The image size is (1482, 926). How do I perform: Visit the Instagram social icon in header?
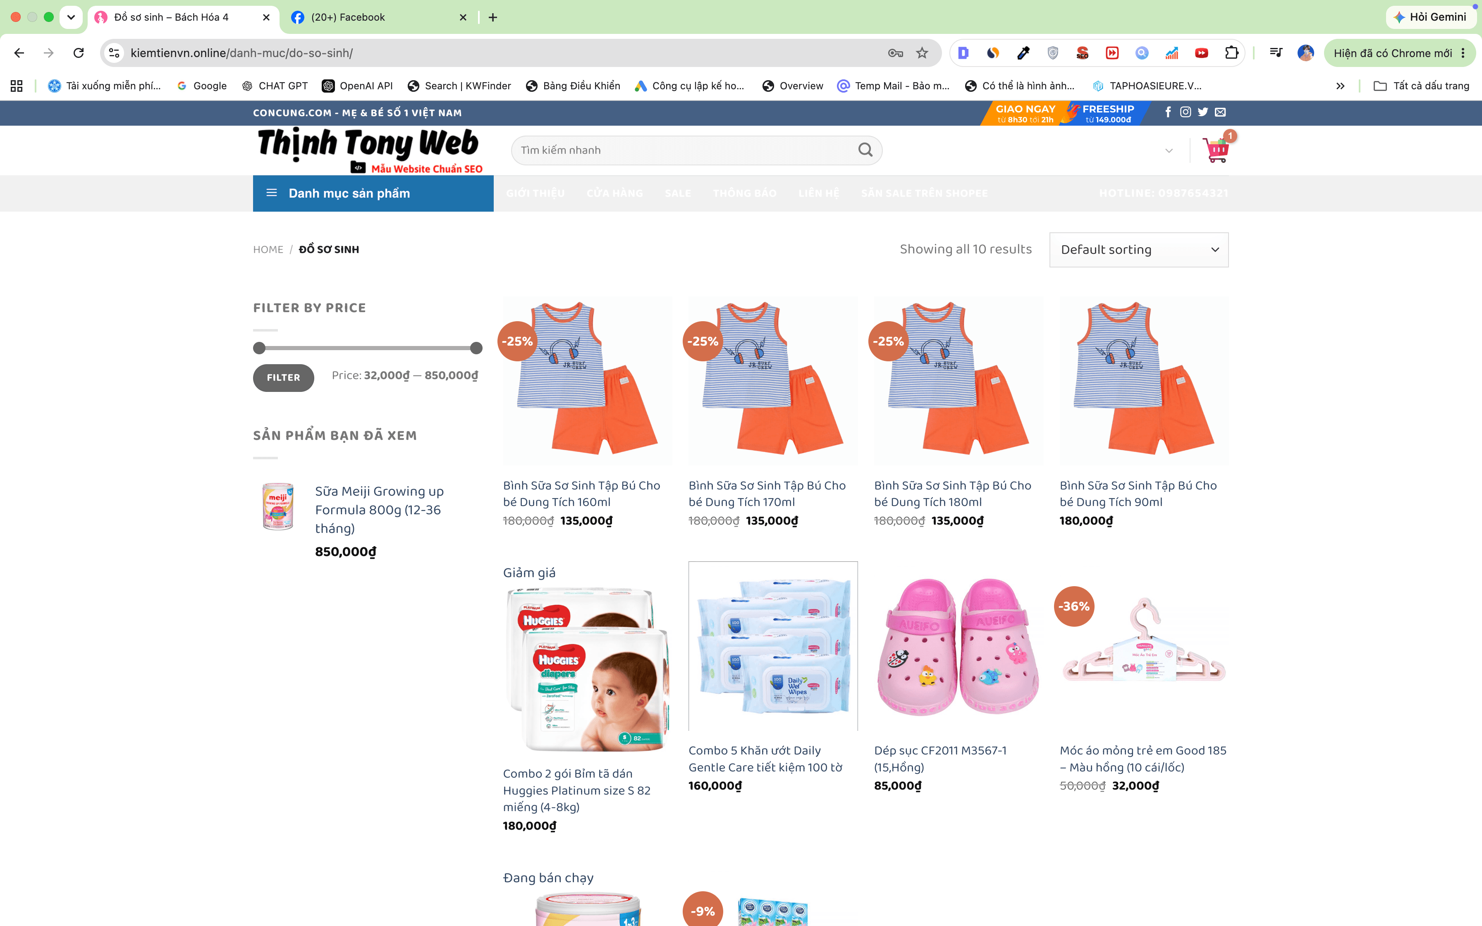[x=1186, y=112]
